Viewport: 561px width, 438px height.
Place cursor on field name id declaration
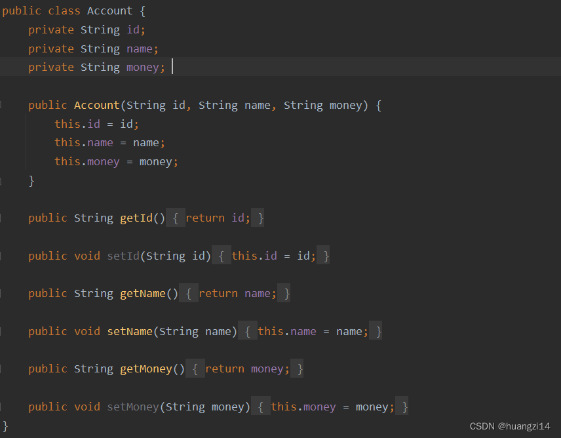click(133, 30)
